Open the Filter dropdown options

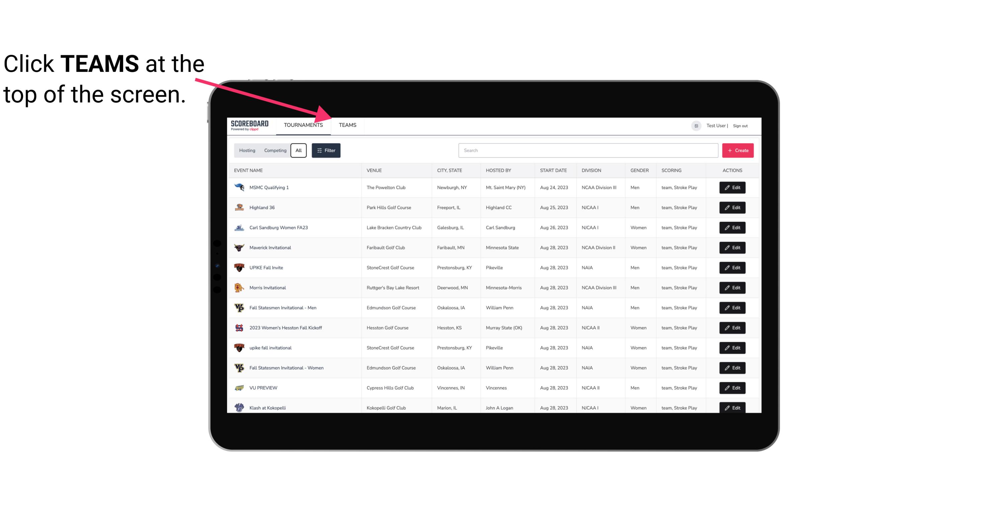[326, 151]
